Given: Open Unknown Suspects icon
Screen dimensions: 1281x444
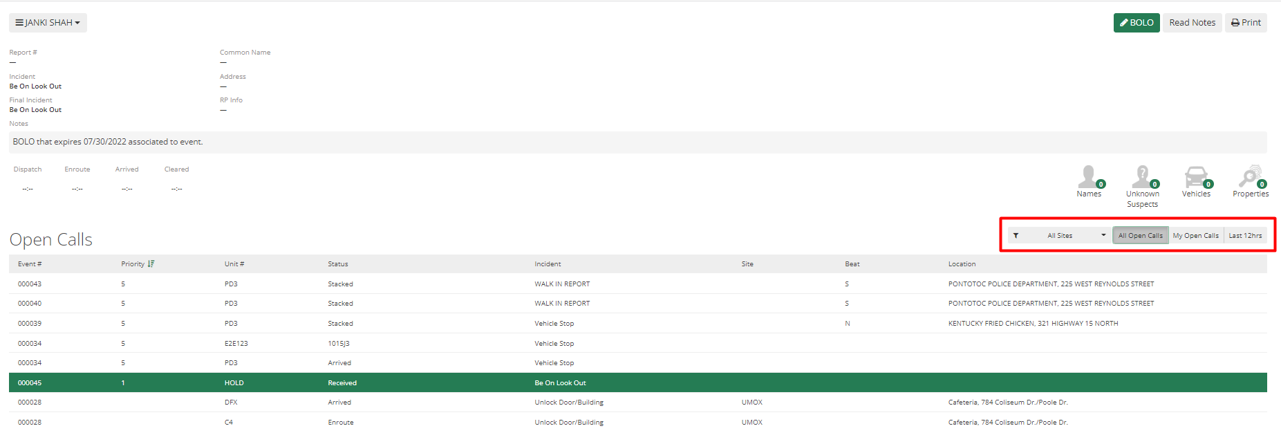Looking at the screenshot, I should click(x=1142, y=186).
